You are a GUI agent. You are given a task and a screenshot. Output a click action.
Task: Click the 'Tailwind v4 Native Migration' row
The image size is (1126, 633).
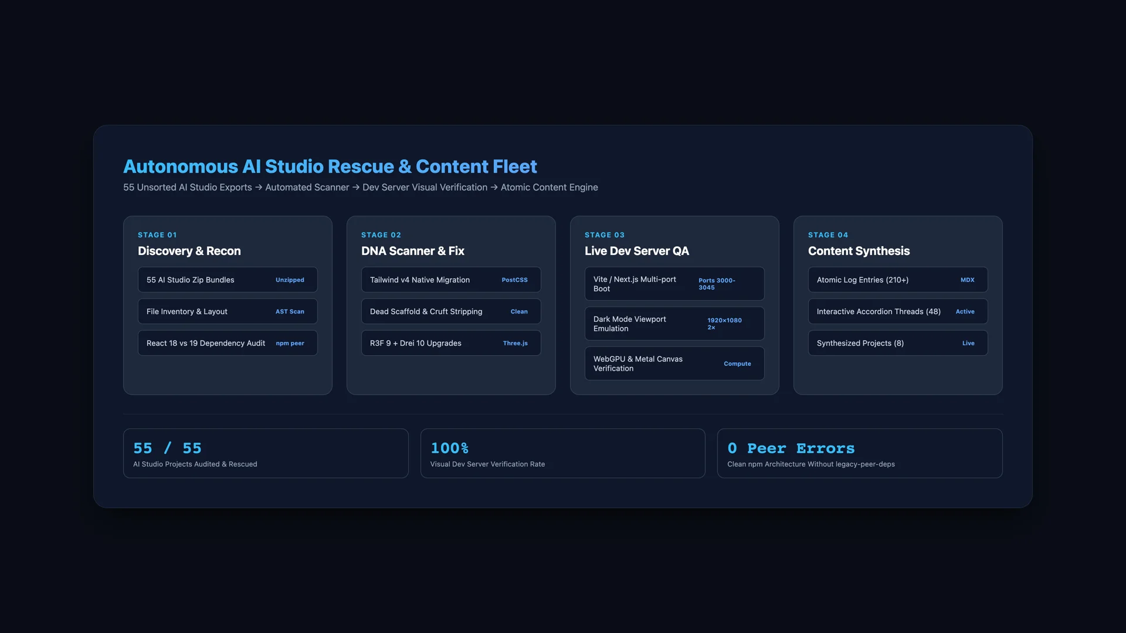point(451,280)
